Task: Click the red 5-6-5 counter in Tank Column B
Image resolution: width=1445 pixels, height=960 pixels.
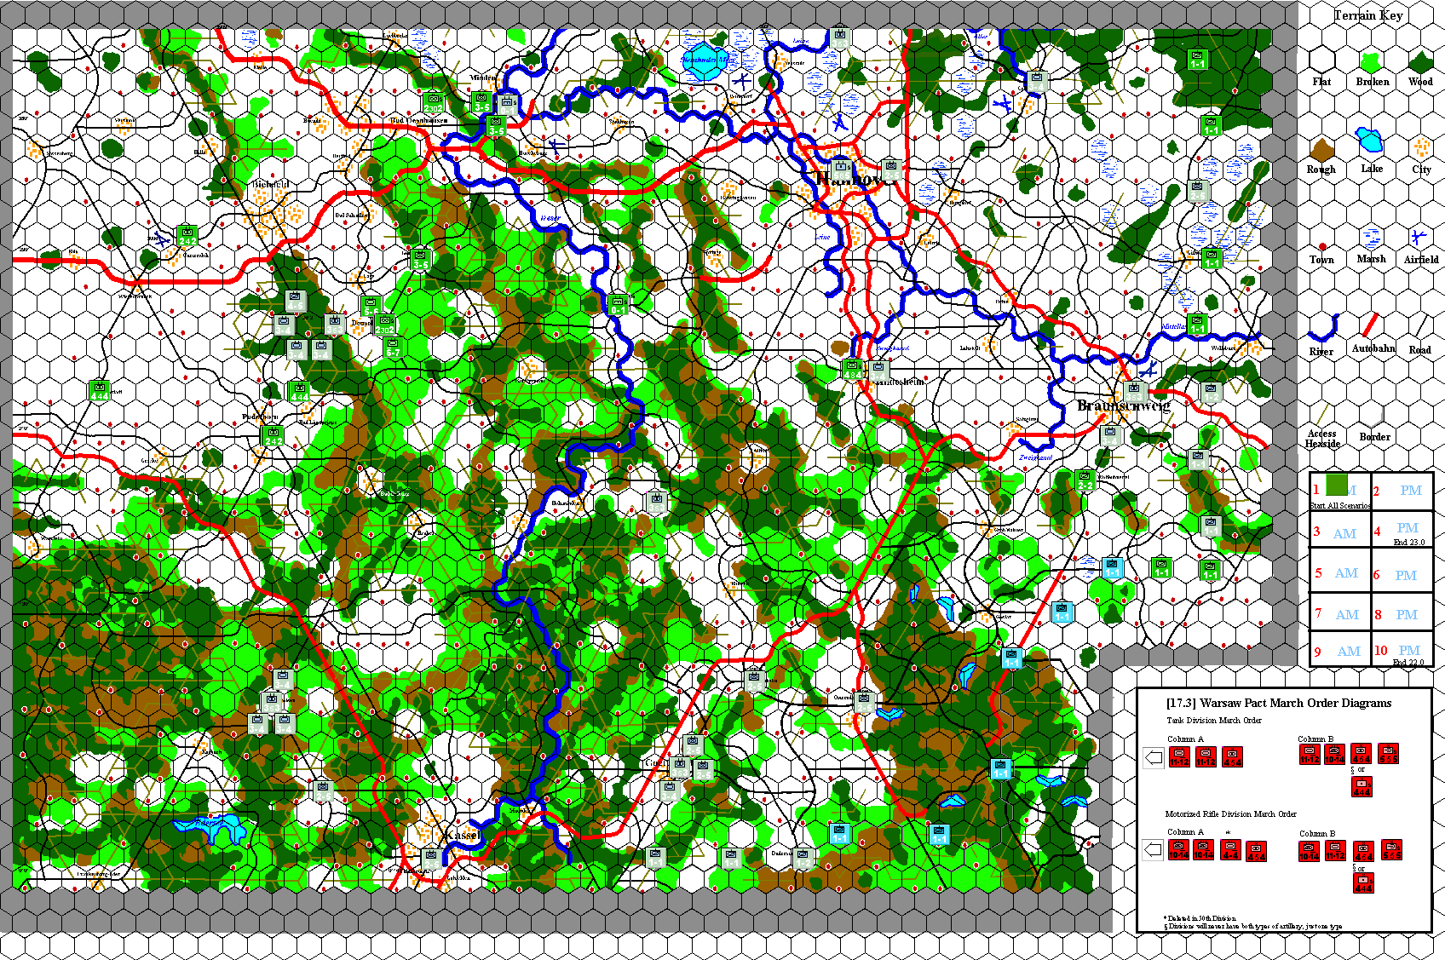Action: (x=1387, y=754)
